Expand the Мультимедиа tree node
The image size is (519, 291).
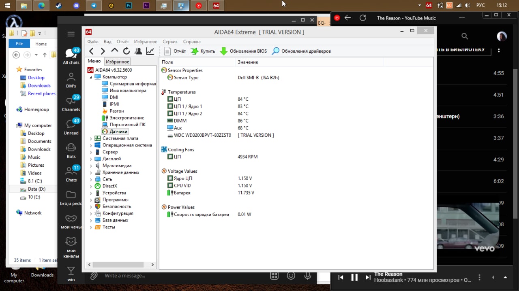click(x=91, y=166)
